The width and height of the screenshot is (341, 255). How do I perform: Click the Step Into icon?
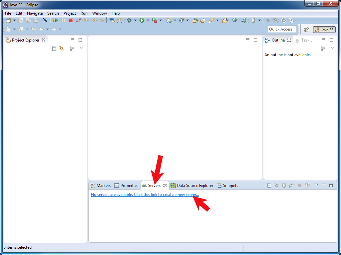tap(86, 20)
